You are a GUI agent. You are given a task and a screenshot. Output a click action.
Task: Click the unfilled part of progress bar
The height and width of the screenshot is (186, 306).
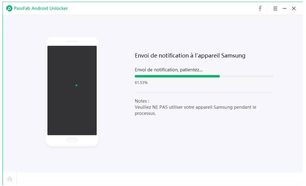tap(247, 76)
